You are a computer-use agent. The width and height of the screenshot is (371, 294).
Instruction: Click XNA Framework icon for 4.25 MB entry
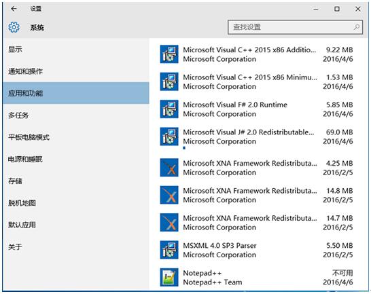(169, 168)
